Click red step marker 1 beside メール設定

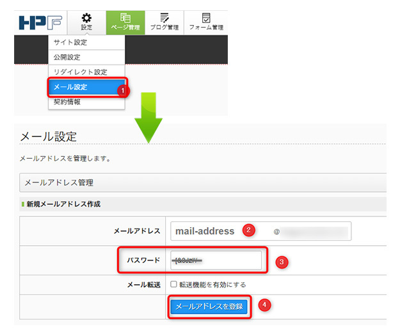tap(124, 91)
